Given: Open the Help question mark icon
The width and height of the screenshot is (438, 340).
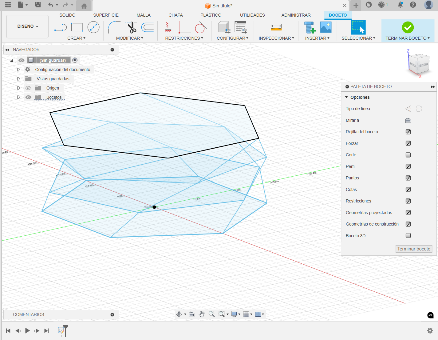Looking at the screenshot, I should point(413,5).
